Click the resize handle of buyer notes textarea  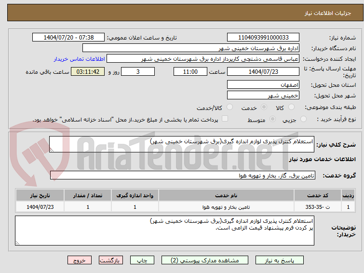[17, 243]
